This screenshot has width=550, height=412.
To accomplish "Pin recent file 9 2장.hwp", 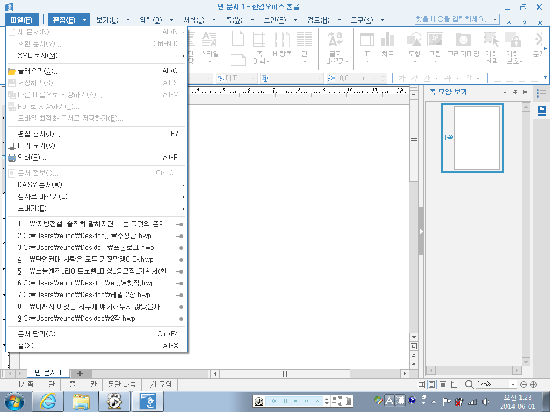I will (x=179, y=319).
